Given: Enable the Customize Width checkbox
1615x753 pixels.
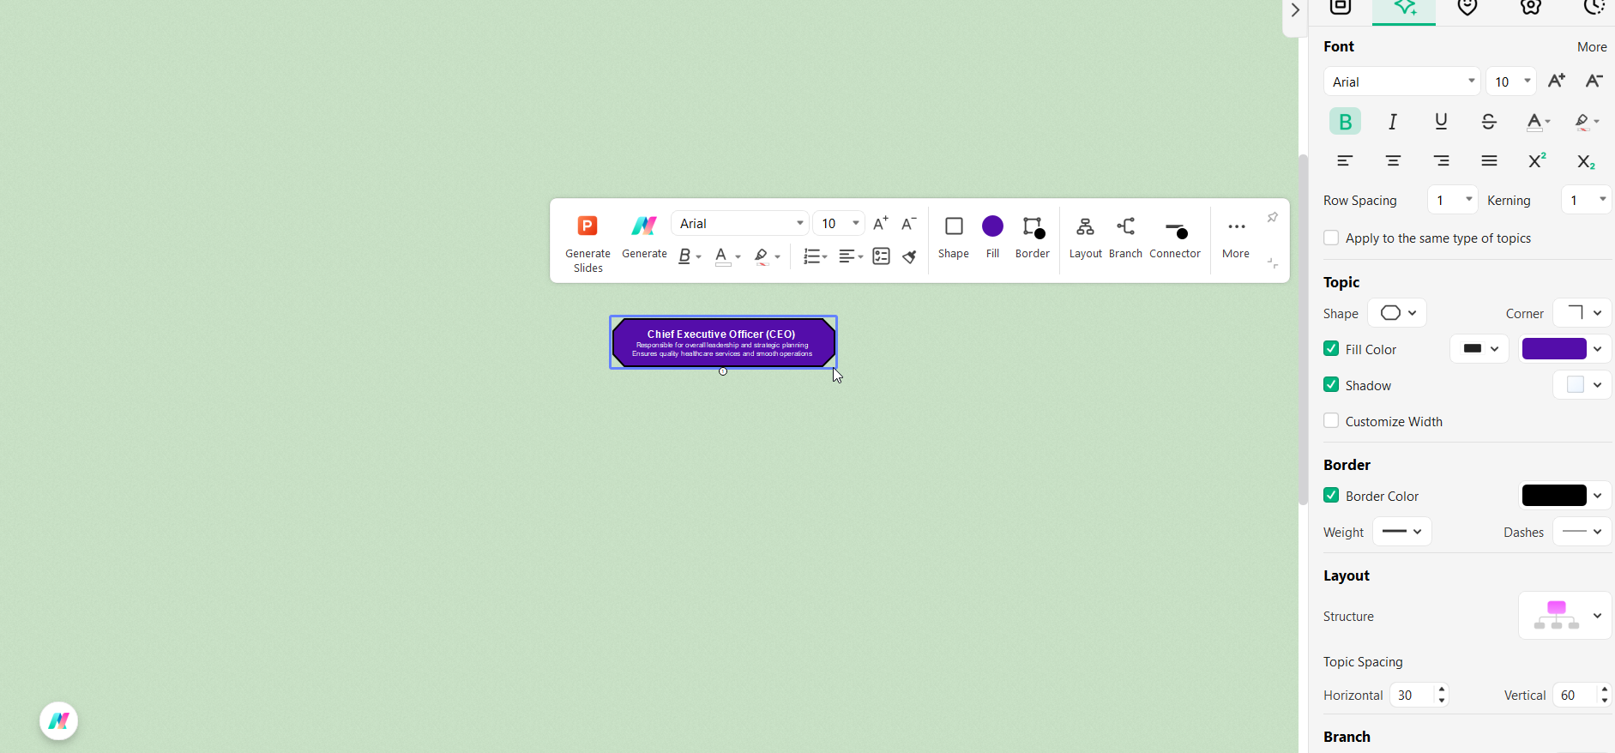Looking at the screenshot, I should [1331, 420].
